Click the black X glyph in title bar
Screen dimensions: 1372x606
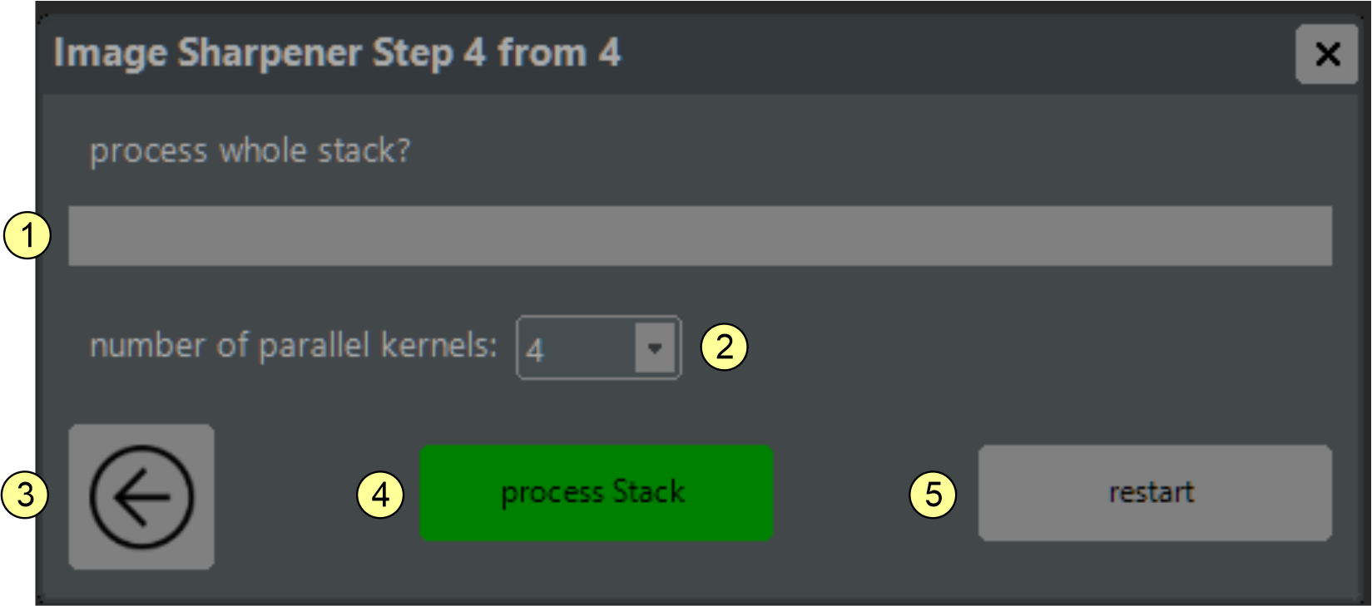click(x=1327, y=55)
